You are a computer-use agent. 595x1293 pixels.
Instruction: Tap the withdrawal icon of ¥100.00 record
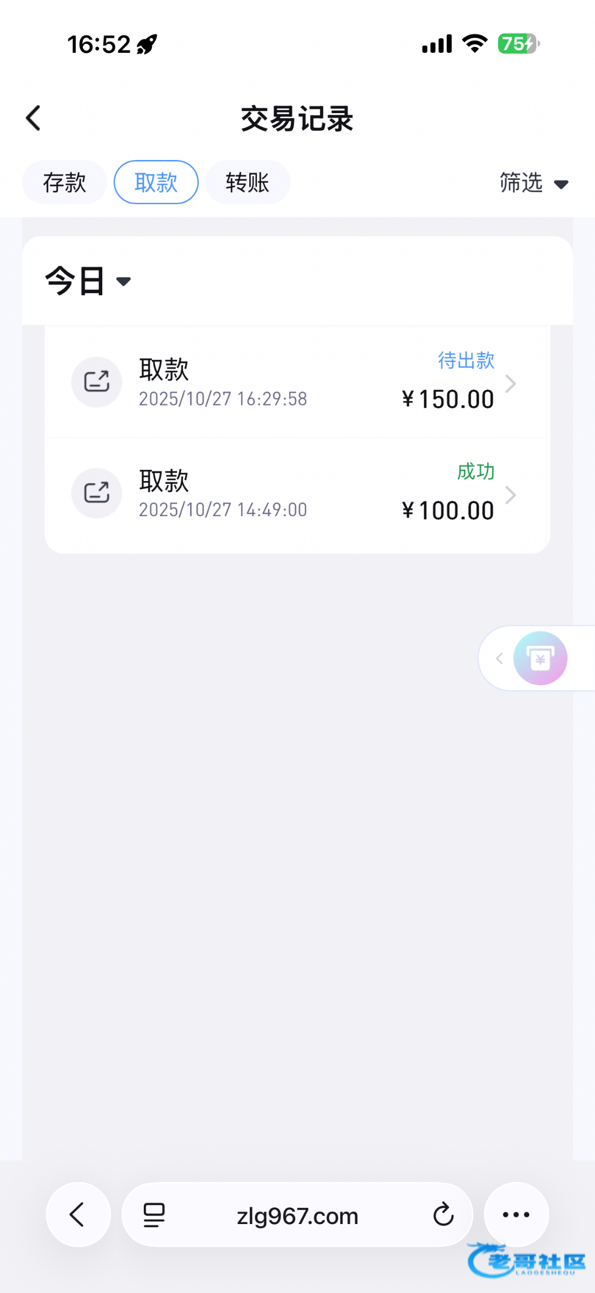97,493
